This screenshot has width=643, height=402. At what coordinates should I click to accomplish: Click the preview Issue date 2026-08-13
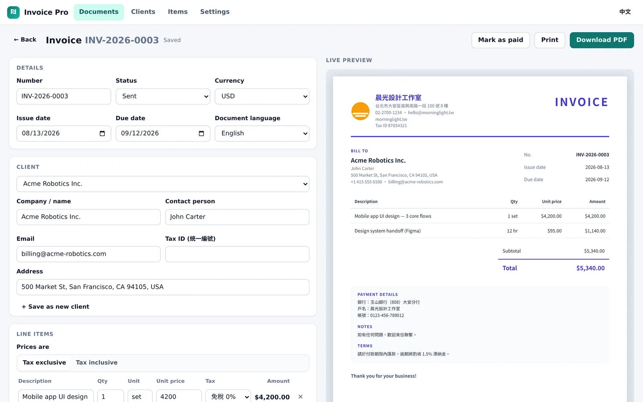(x=597, y=167)
